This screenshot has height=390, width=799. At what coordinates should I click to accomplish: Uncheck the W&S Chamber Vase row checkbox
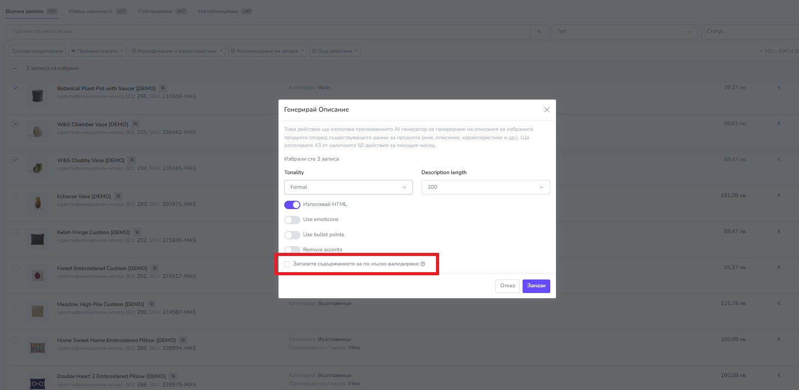tap(15, 124)
